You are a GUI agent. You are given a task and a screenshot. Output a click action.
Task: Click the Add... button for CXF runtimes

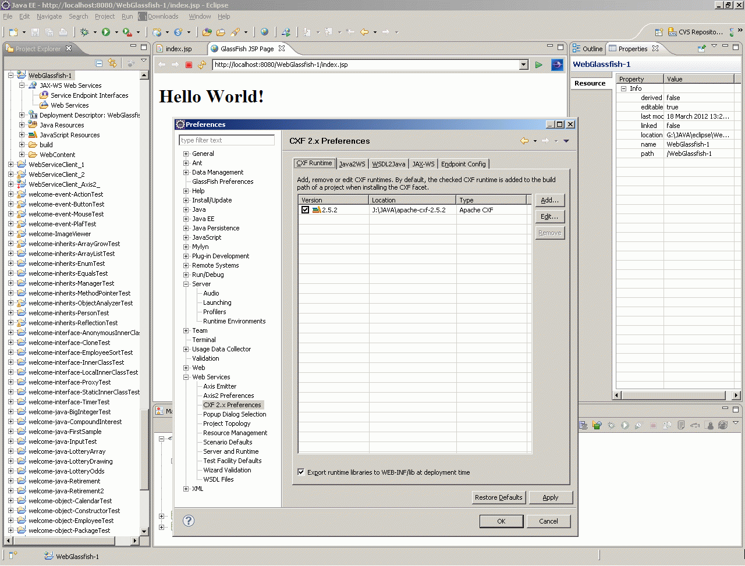point(549,200)
